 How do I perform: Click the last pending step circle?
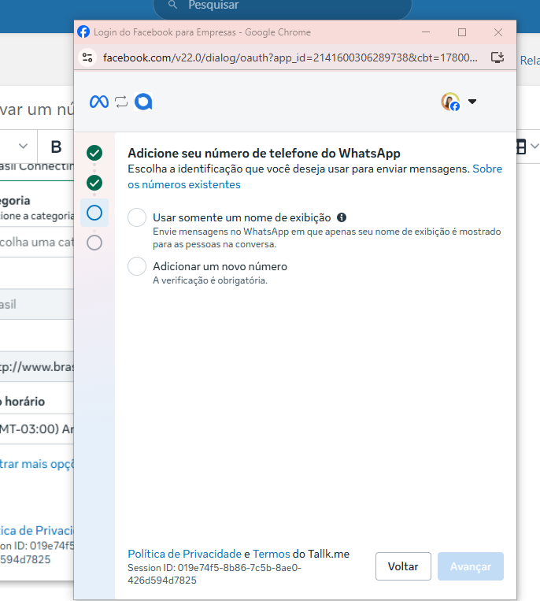[x=94, y=243]
